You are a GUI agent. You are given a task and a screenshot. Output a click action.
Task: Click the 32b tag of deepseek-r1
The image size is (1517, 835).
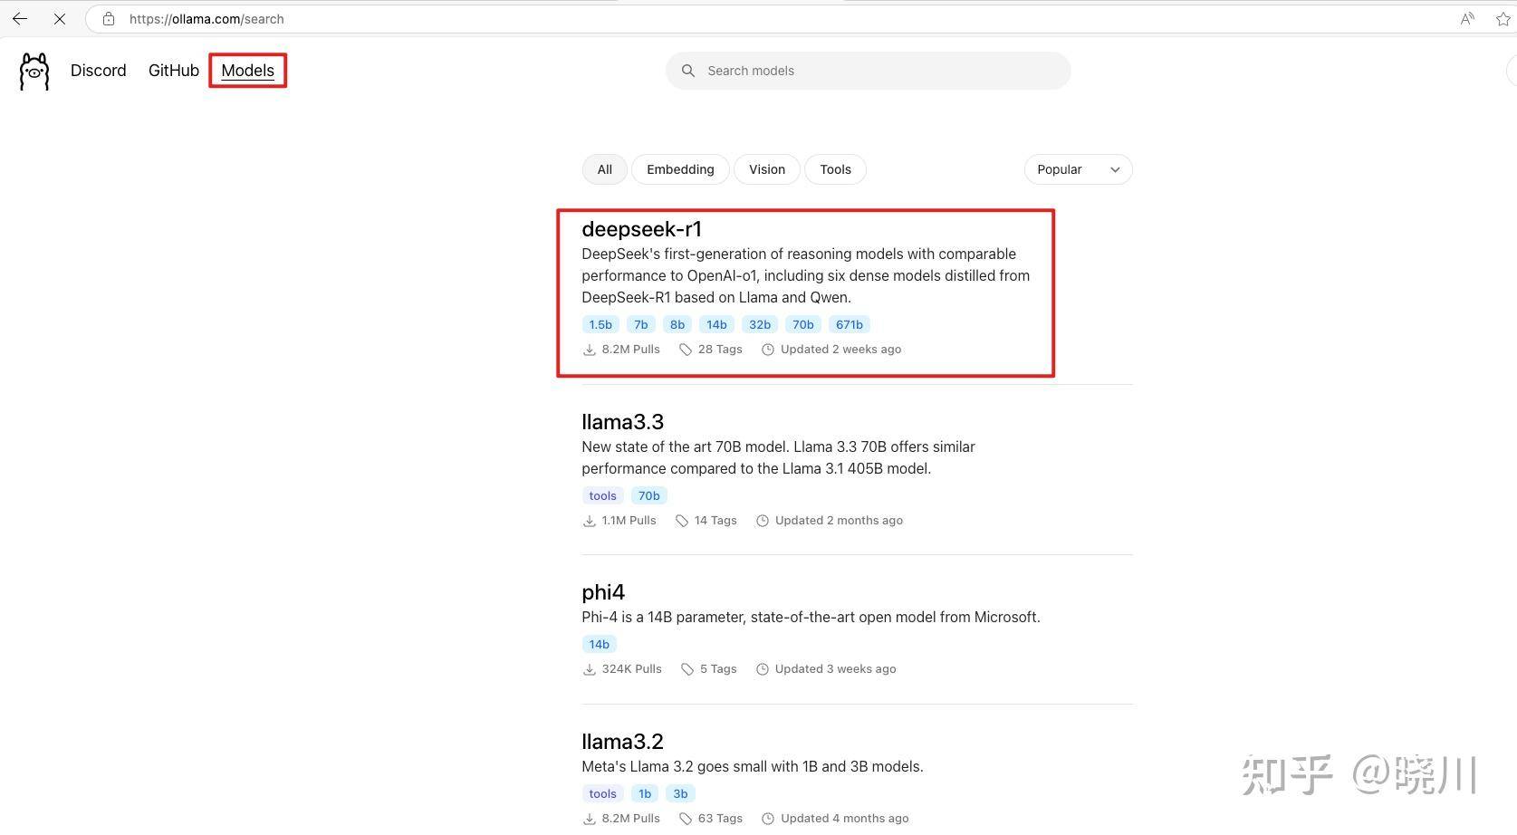[760, 324]
